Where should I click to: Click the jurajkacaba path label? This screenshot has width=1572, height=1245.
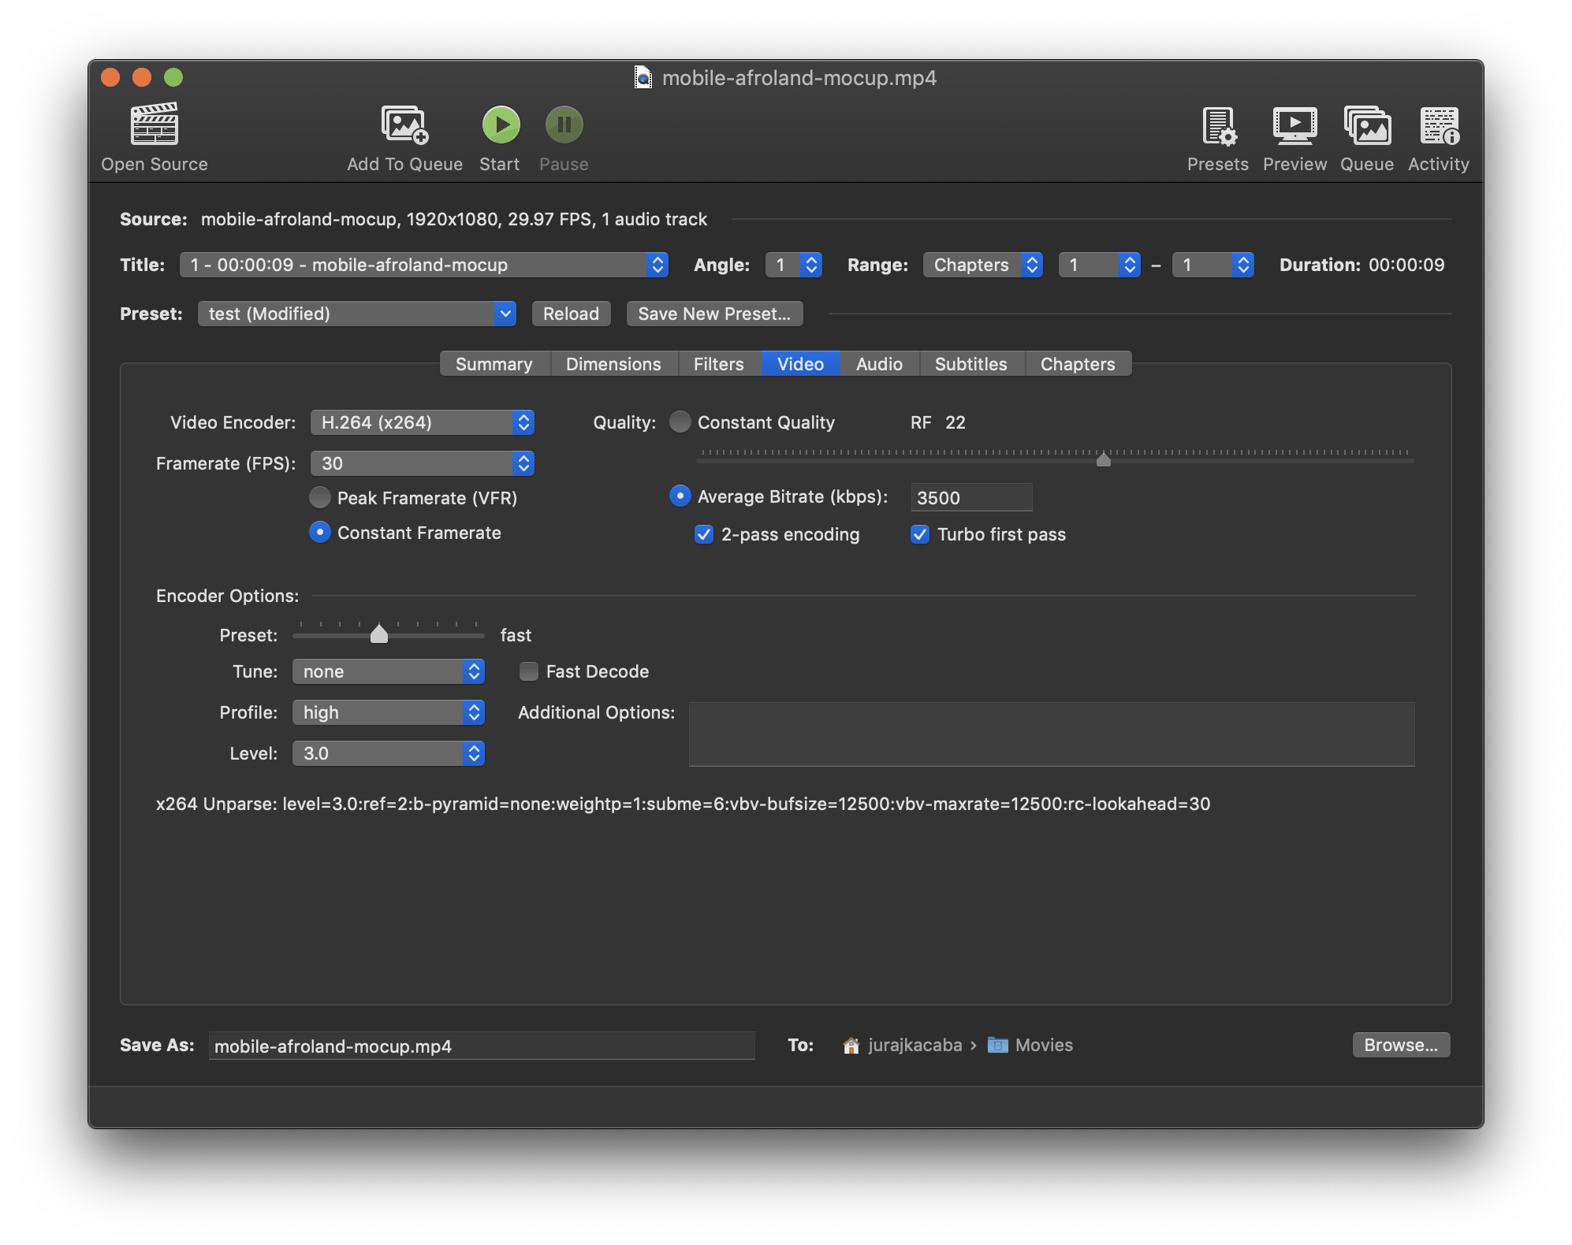tap(915, 1045)
